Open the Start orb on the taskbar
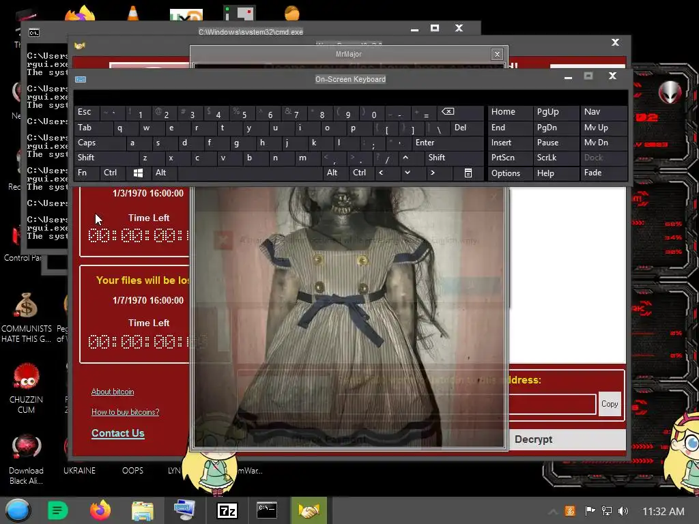The height and width of the screenshot is (524, 699). point(18,510)
